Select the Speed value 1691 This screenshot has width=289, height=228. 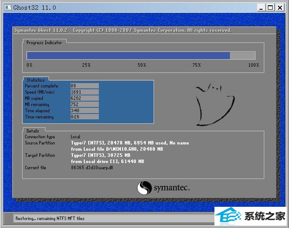click(85, 92)
